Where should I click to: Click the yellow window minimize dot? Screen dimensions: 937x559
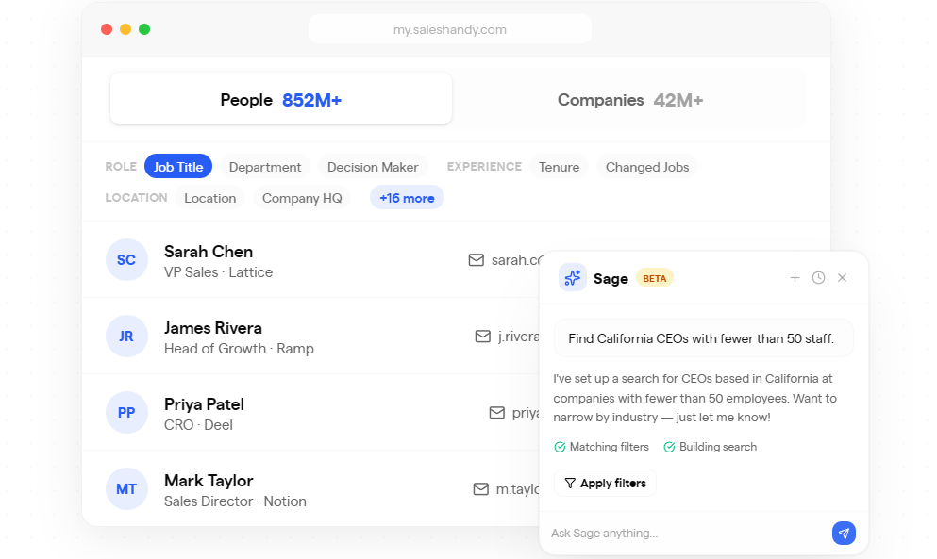pos(125,29)
